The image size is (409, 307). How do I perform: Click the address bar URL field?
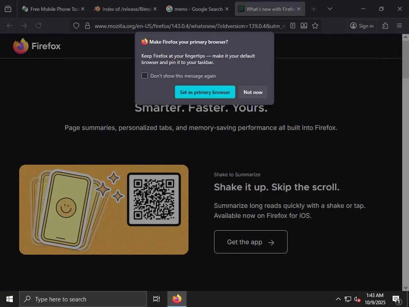[x=190, y=26]
